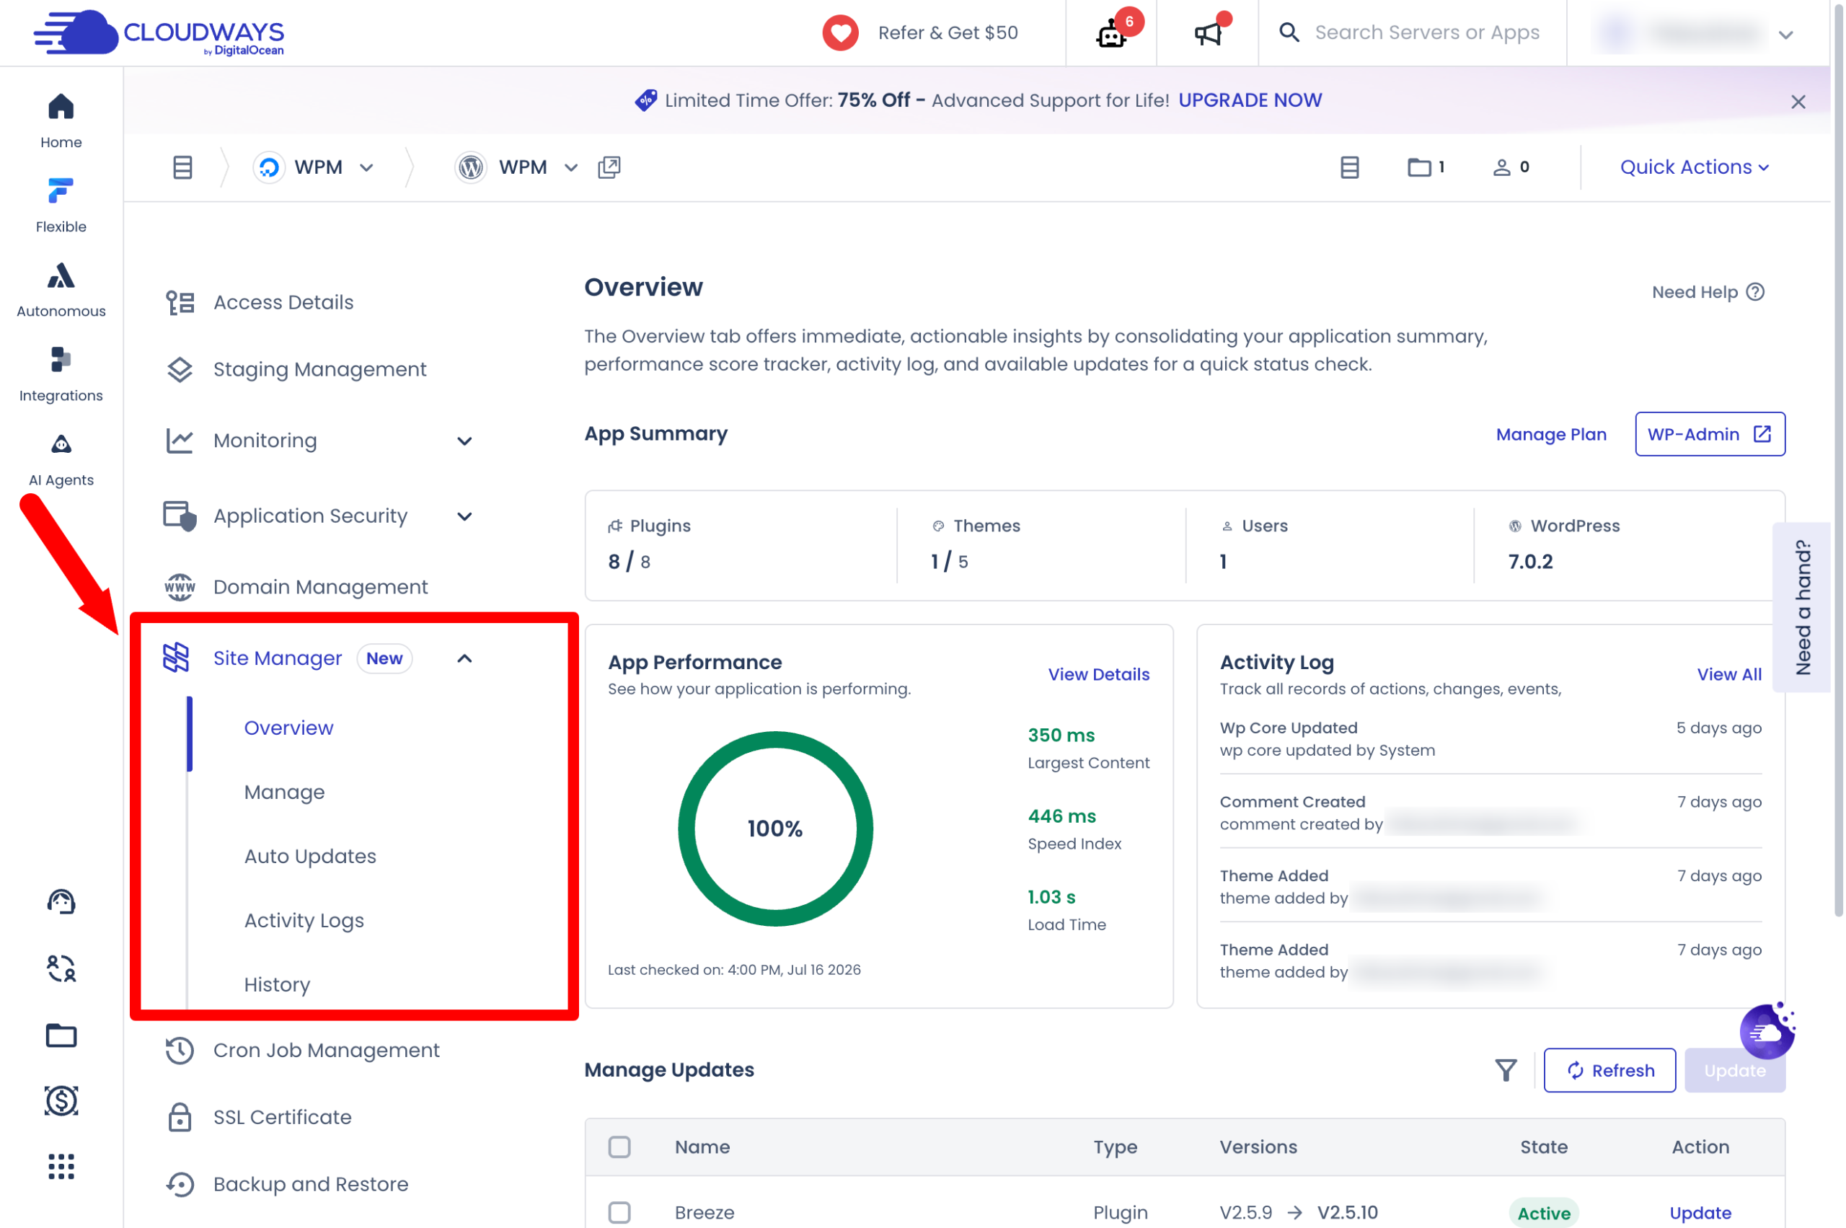Select Manage under Site Manager
The image size is (1846, 1228).
(x=284, y=792)
